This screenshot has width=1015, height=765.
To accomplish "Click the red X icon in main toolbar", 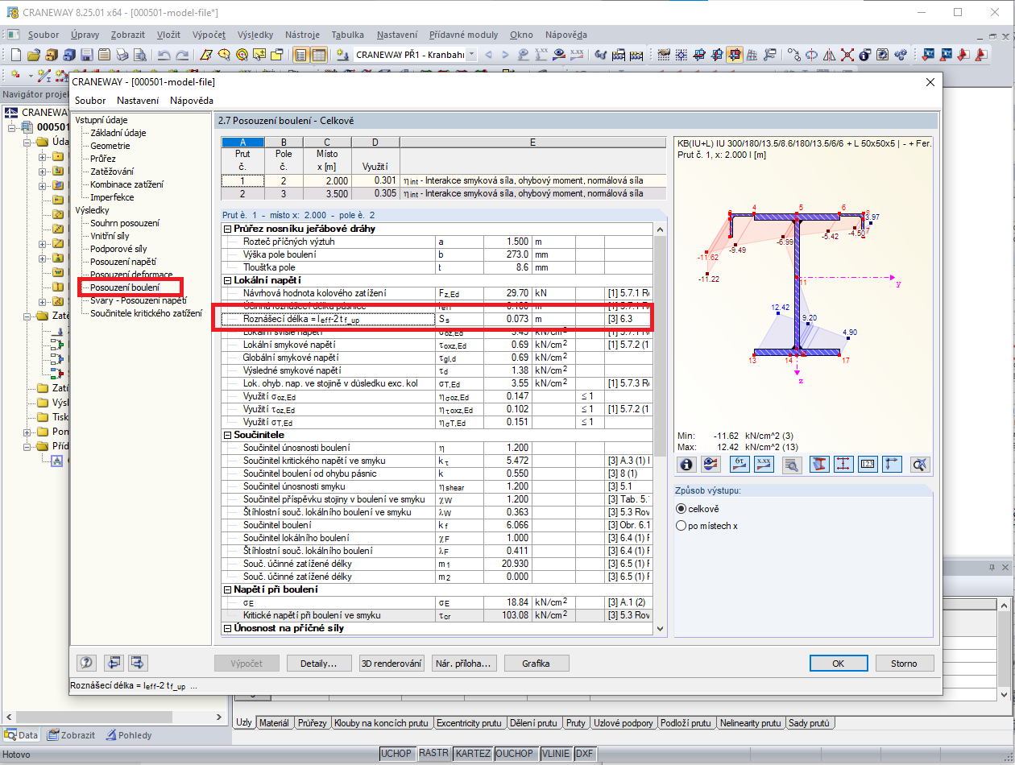I will (x=847, y=55).
